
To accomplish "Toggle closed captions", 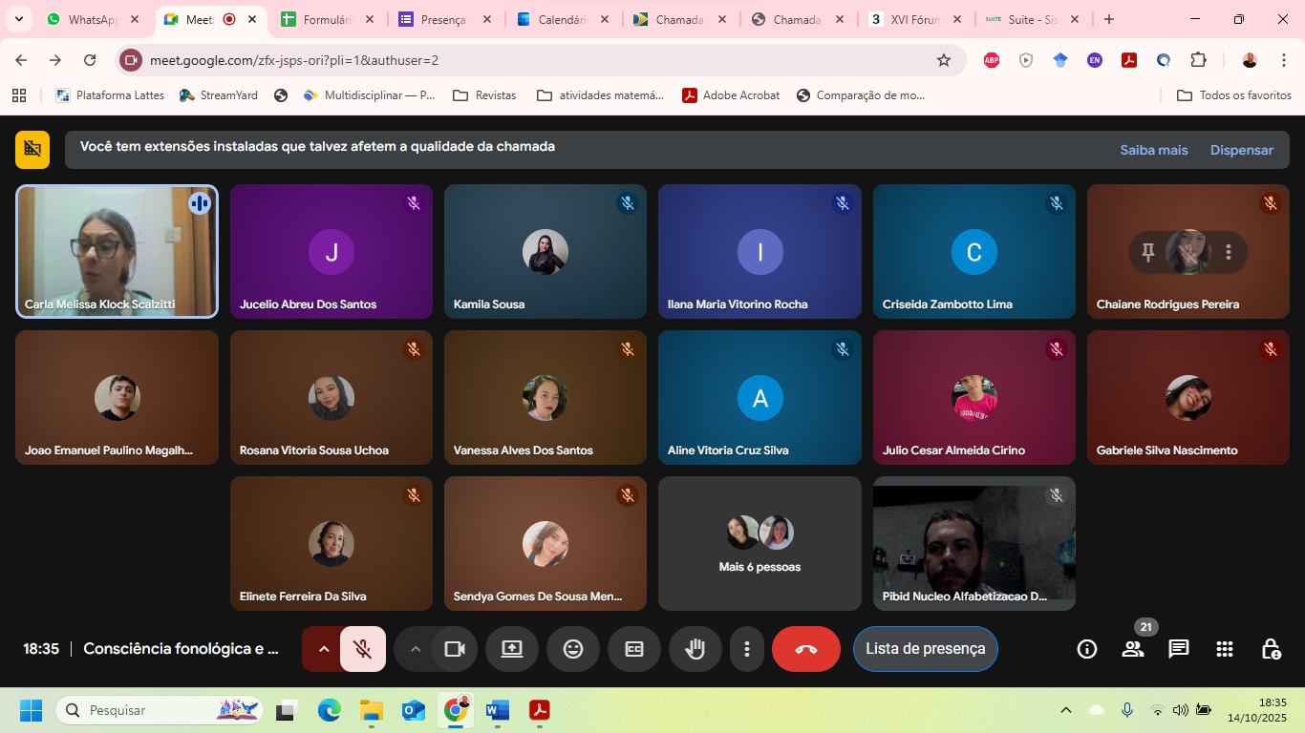I will point(634,649).
